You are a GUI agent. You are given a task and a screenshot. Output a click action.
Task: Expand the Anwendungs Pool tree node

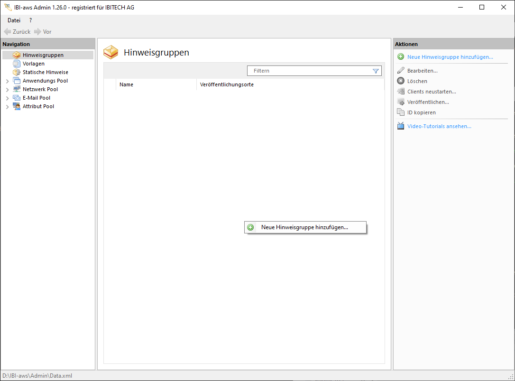click(x=7, y=81)
